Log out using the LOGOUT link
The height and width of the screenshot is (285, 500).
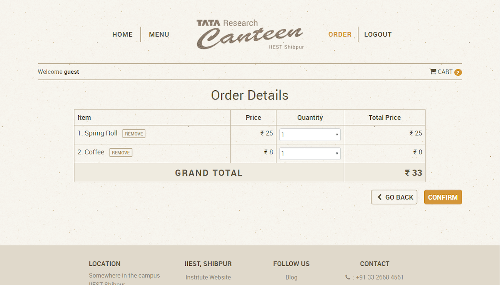click(378, 35)
